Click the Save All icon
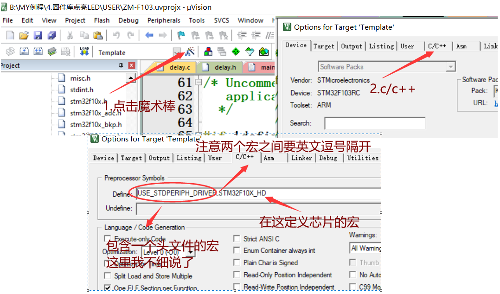 tap(51, 35)
